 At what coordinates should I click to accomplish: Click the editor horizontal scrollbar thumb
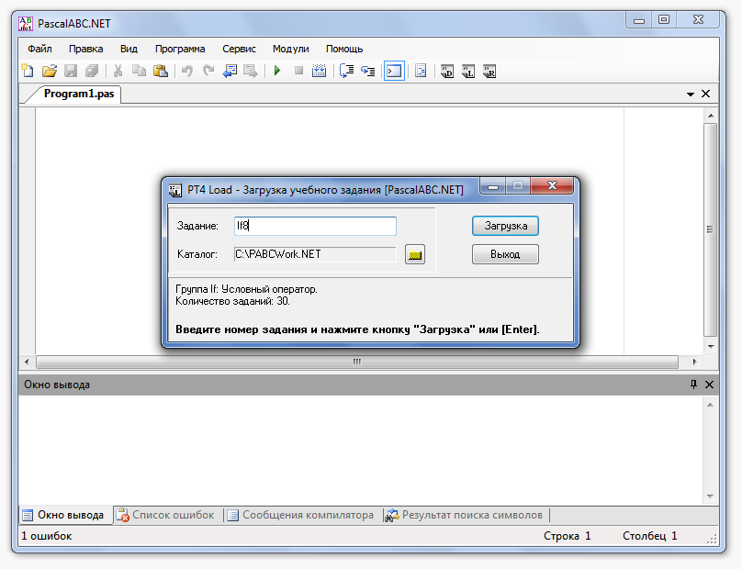356,362
